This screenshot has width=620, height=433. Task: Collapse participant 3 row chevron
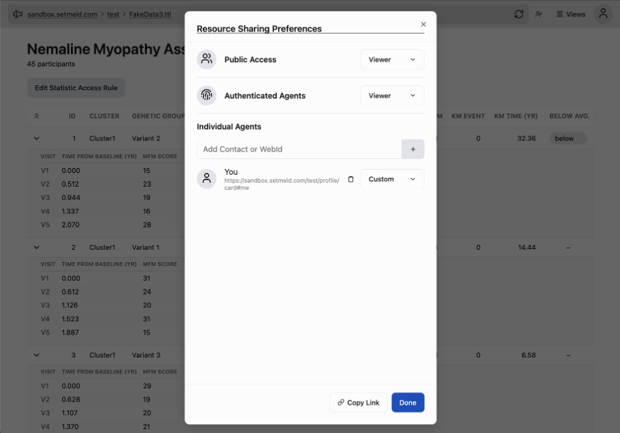coord(36,355)
